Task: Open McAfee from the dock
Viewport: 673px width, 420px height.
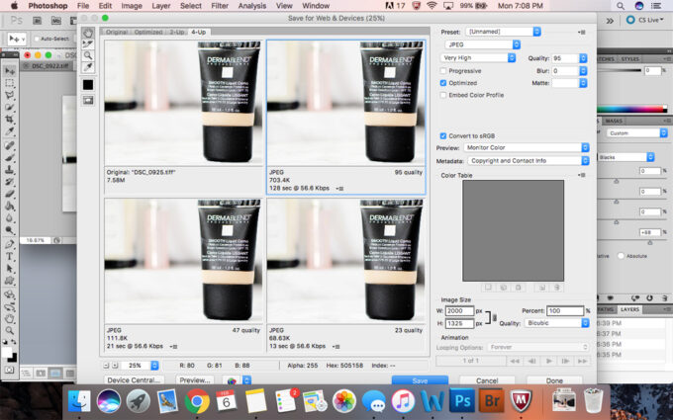Action: point(521,400)
